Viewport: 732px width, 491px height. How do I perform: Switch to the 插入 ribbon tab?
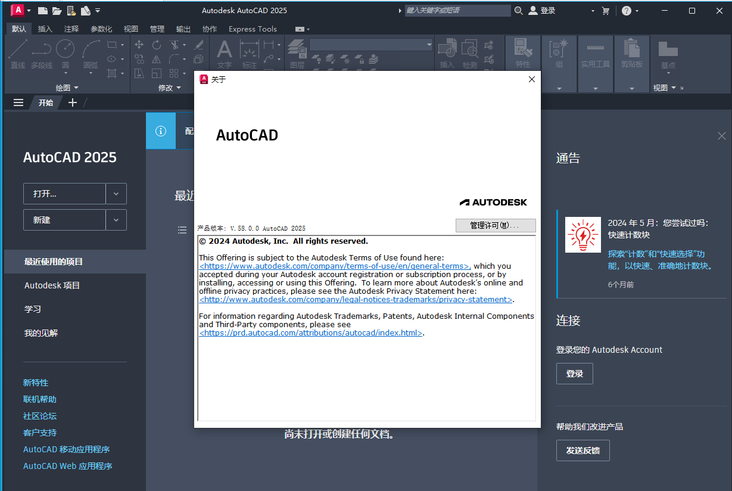point(45,29)
